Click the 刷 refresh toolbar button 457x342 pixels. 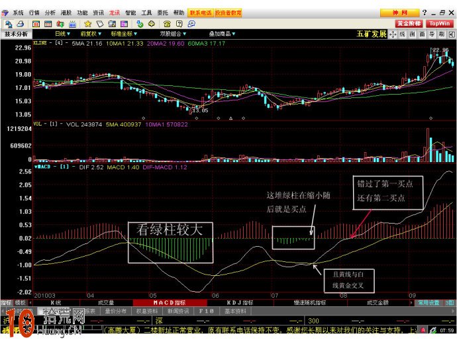[442, 34]
